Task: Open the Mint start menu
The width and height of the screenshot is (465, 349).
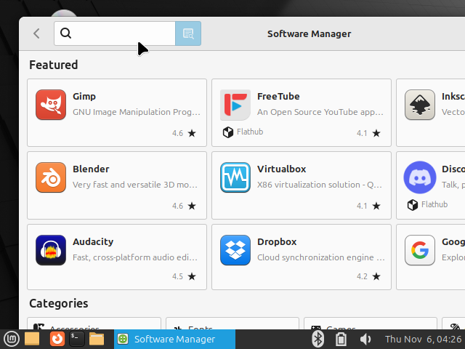Action: click(11, 339)
